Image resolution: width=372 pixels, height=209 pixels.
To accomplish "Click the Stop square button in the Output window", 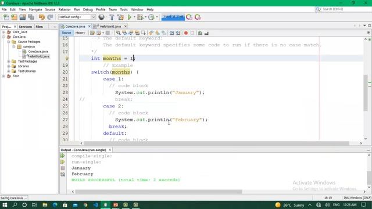I will coord(63,168).
